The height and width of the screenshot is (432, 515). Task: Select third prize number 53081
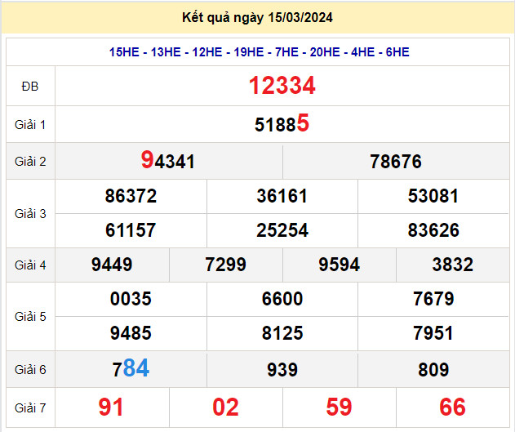tap(433, 196)
